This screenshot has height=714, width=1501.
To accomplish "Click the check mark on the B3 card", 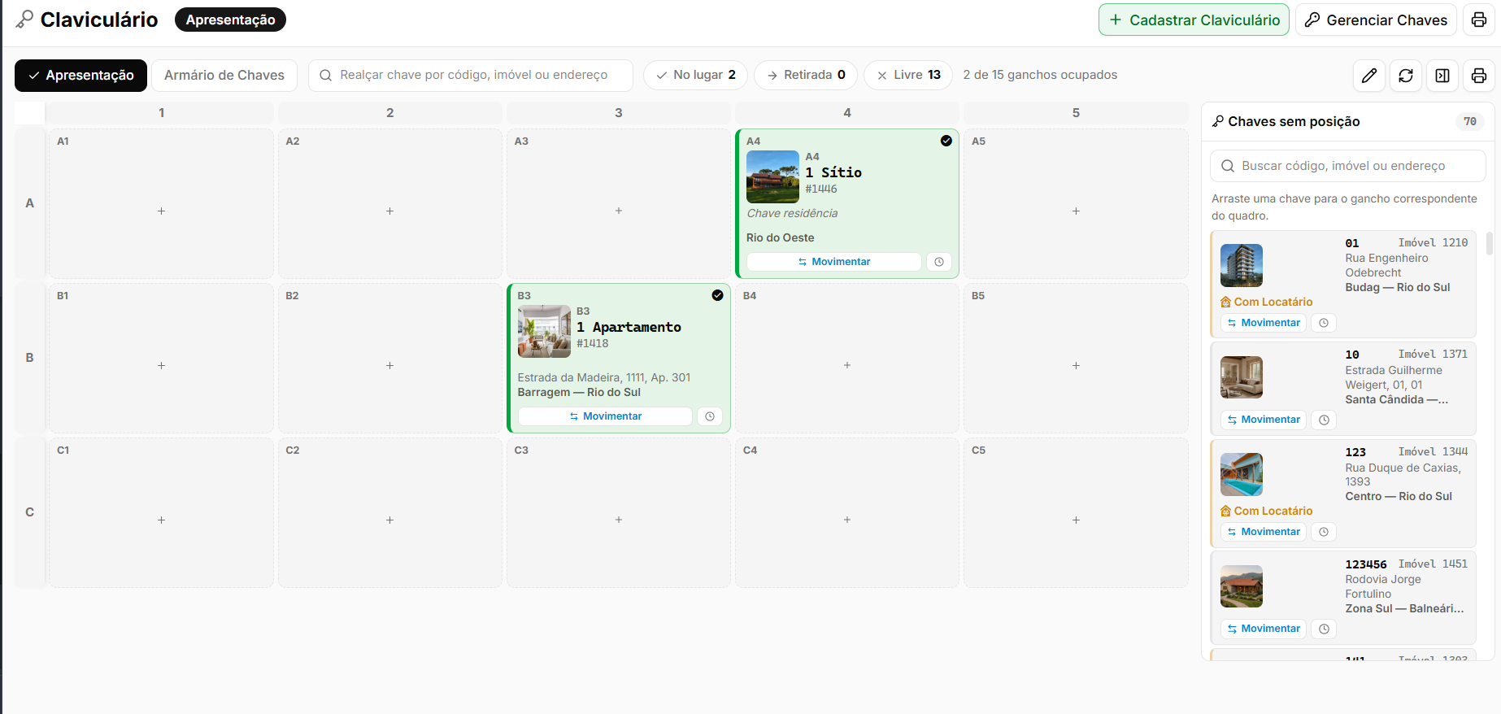I will (717, 295).
